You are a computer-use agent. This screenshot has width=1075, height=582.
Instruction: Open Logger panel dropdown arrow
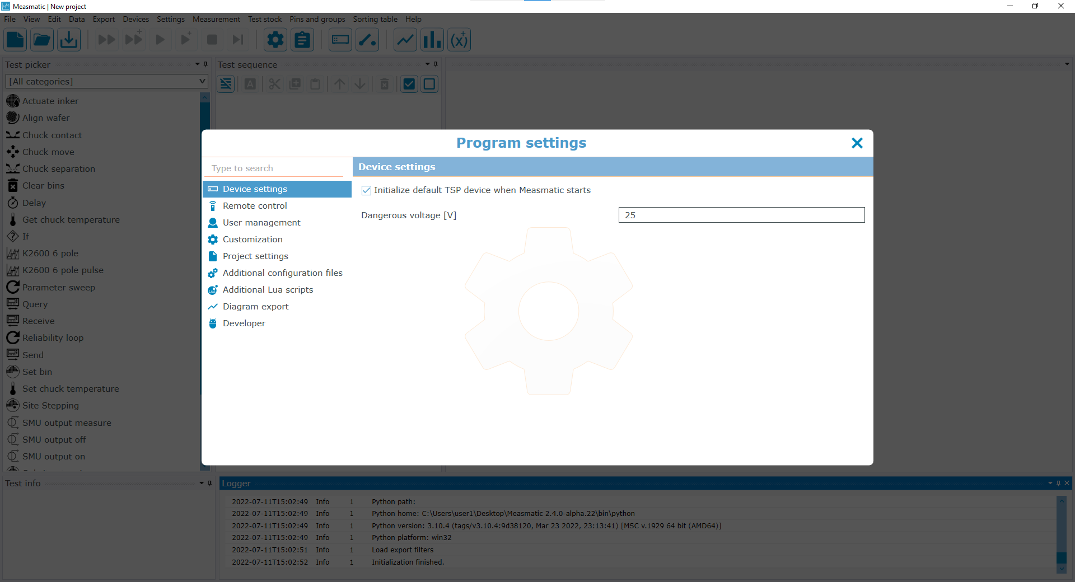1050,483
